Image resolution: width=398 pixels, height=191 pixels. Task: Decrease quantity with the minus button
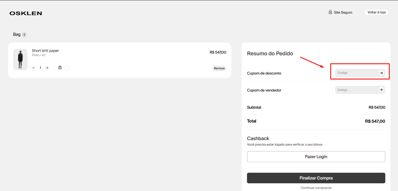[x=33, y=68]
